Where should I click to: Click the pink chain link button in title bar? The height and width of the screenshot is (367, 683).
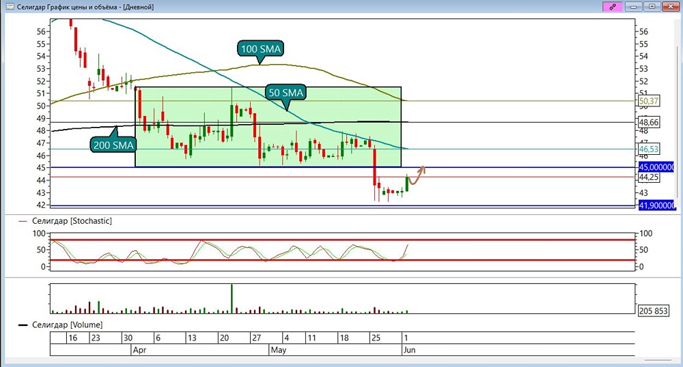pyautogui.click(x=613, y=7)
